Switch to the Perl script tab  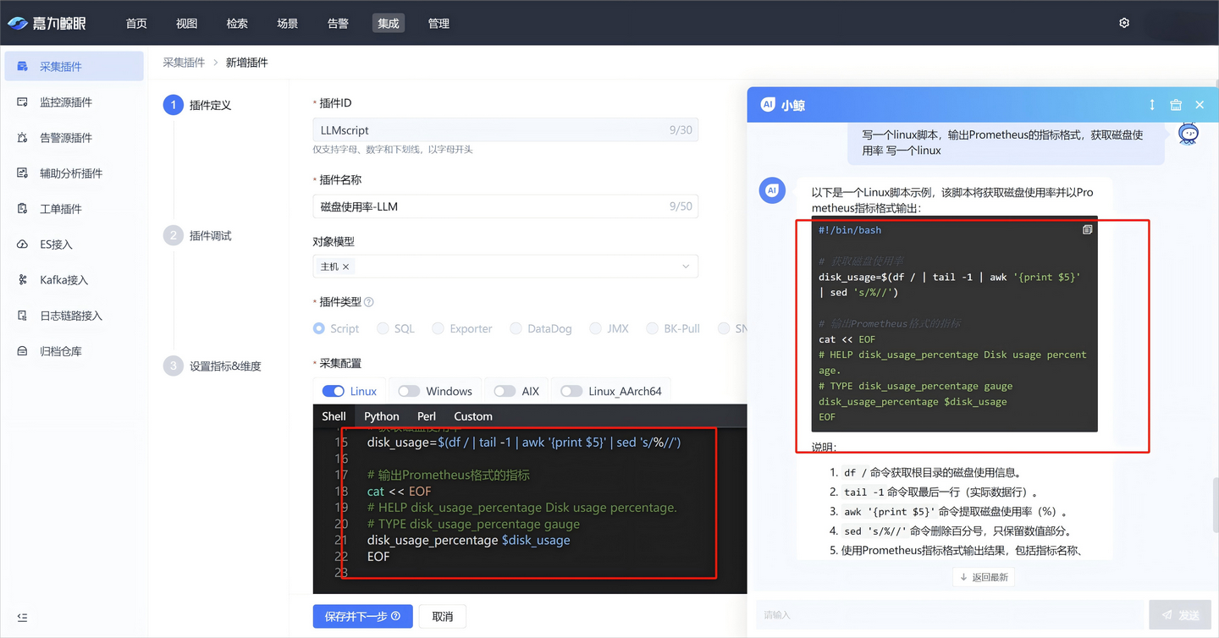(x=427, y=416)
